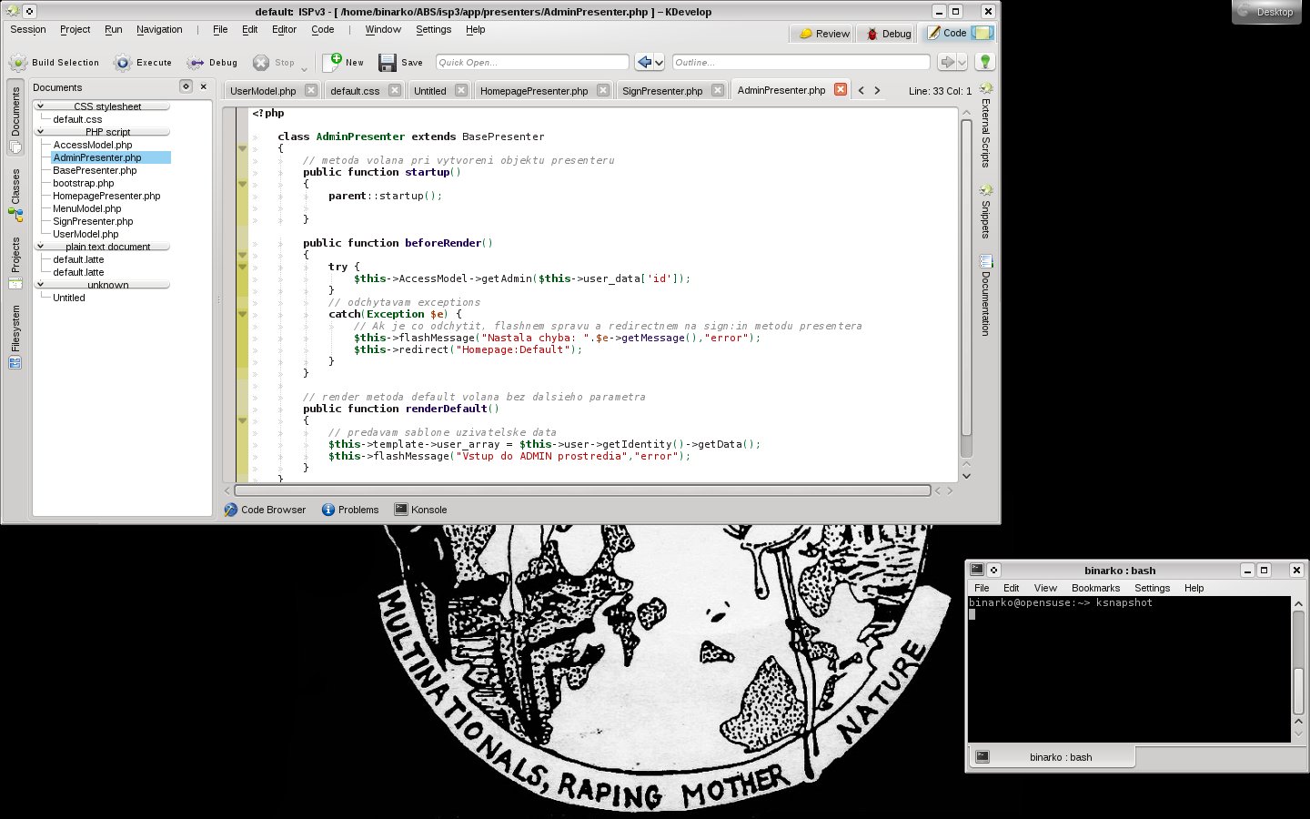
Task: Fold the AdminPresenter class code marker
Action: (242, 148)
